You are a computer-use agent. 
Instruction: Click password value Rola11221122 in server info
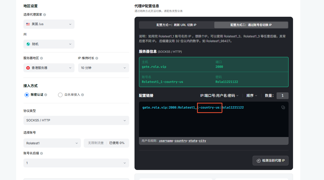pyautogui.click(x=227, y=82)
